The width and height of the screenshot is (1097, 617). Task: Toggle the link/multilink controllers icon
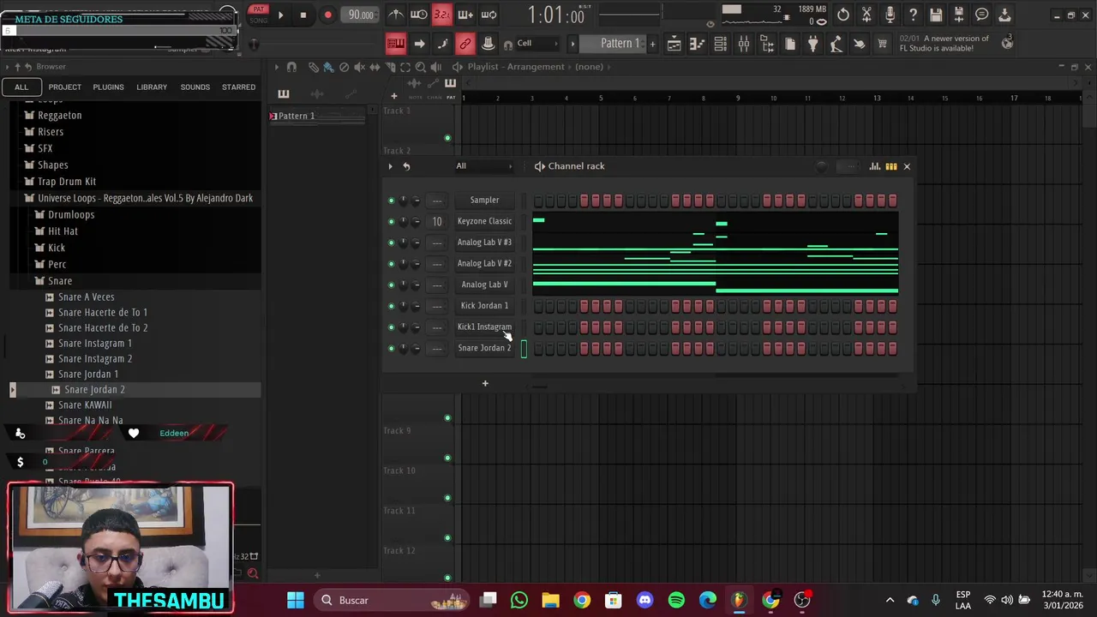(x=465, y=44)
